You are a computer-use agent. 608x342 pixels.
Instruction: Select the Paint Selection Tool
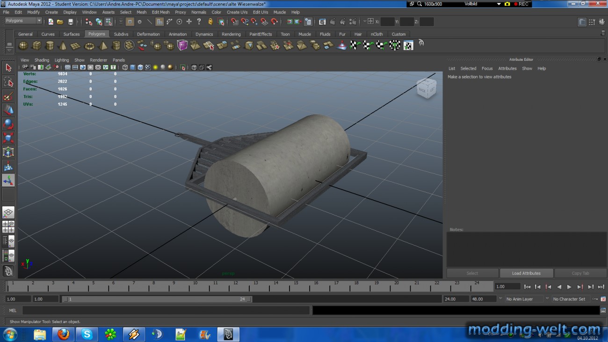pyautogui.click(x=8, y=96)
